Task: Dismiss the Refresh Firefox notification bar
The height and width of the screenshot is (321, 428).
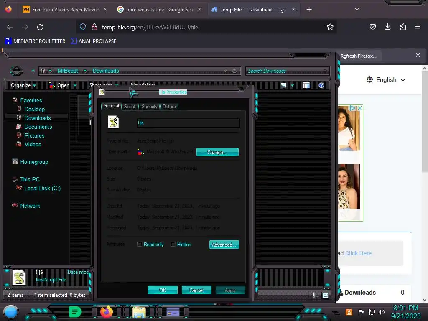Action: coord(418,55)
